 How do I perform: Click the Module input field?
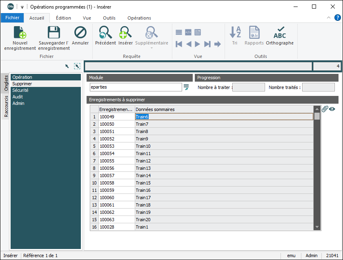136,87
